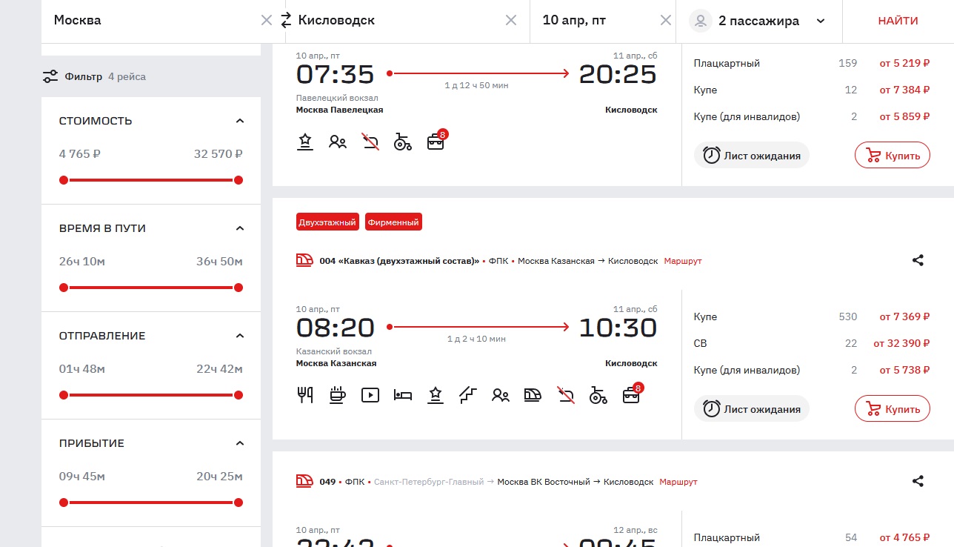
Task: Collapse the Стоимость filter section
Action: pyautogui.click(x=239, y=121)
